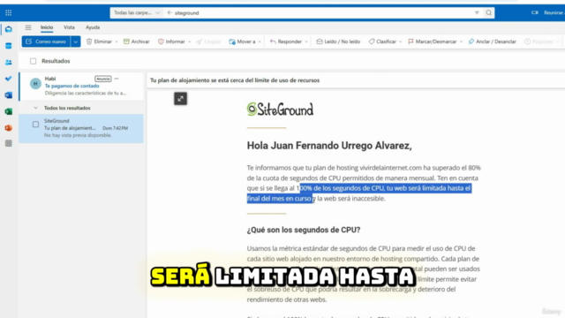
Task: Click the back arrow in search box
Action: coord(169,13)
